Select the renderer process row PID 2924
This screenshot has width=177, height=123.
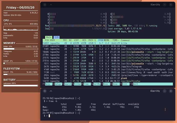108,75
